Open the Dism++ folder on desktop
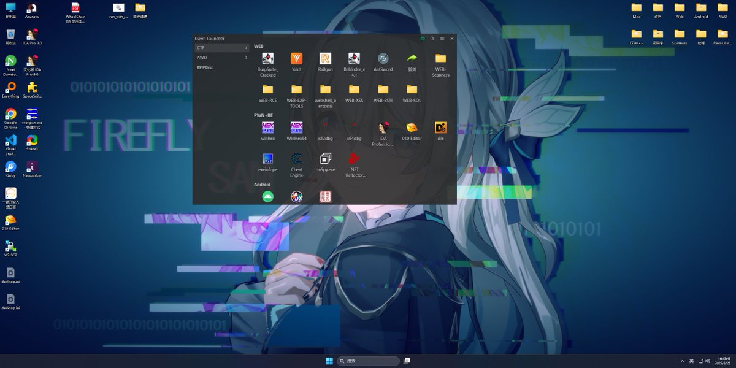 (x=637, y=37)
